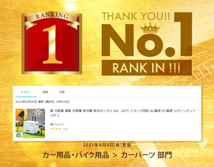Click the four-star rating stars
This screenshot has height=167, width=214.
[x=57, y=129]
